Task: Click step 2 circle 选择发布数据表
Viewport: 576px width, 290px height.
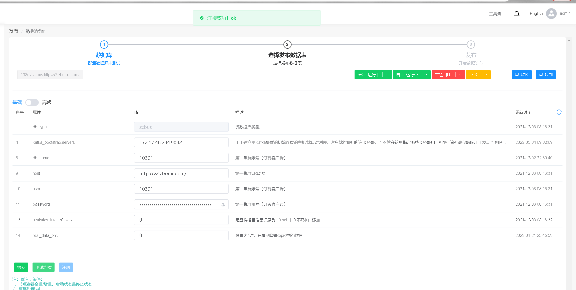Action: click(287, 45)
